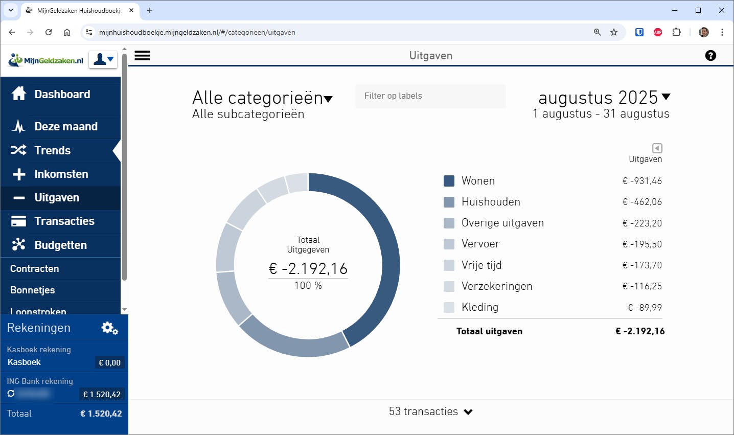Click the Filter op labels field
734x435 pixels.
[x=430, y=96]
